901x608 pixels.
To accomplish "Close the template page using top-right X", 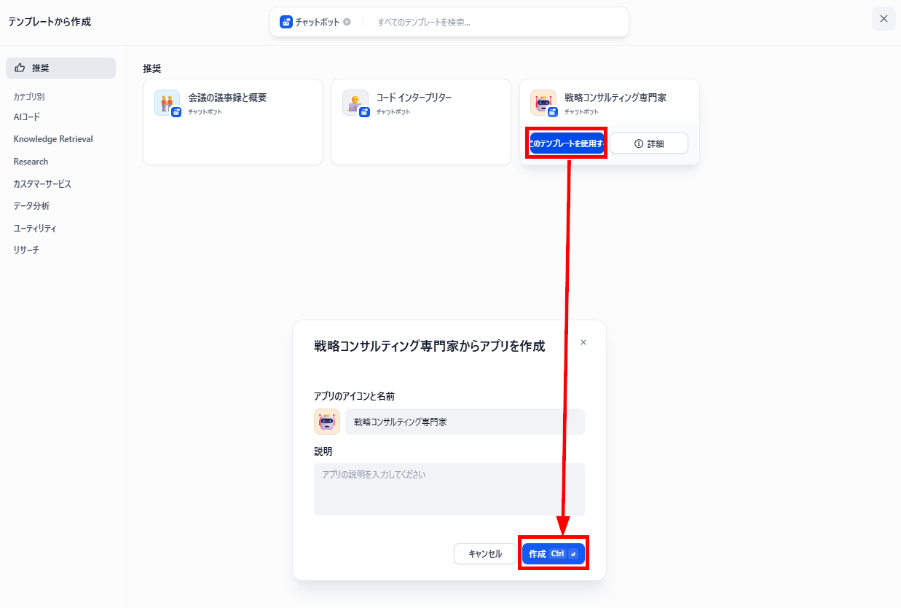I will coord(884,19).
